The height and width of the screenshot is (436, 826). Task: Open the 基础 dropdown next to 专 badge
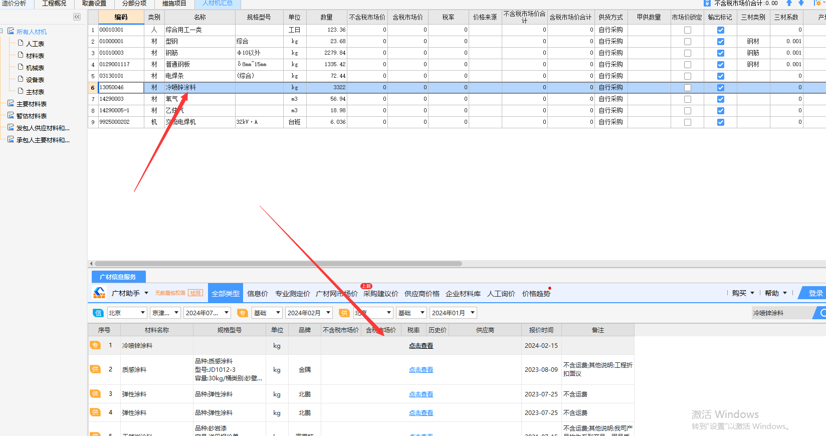coord(267,313)
